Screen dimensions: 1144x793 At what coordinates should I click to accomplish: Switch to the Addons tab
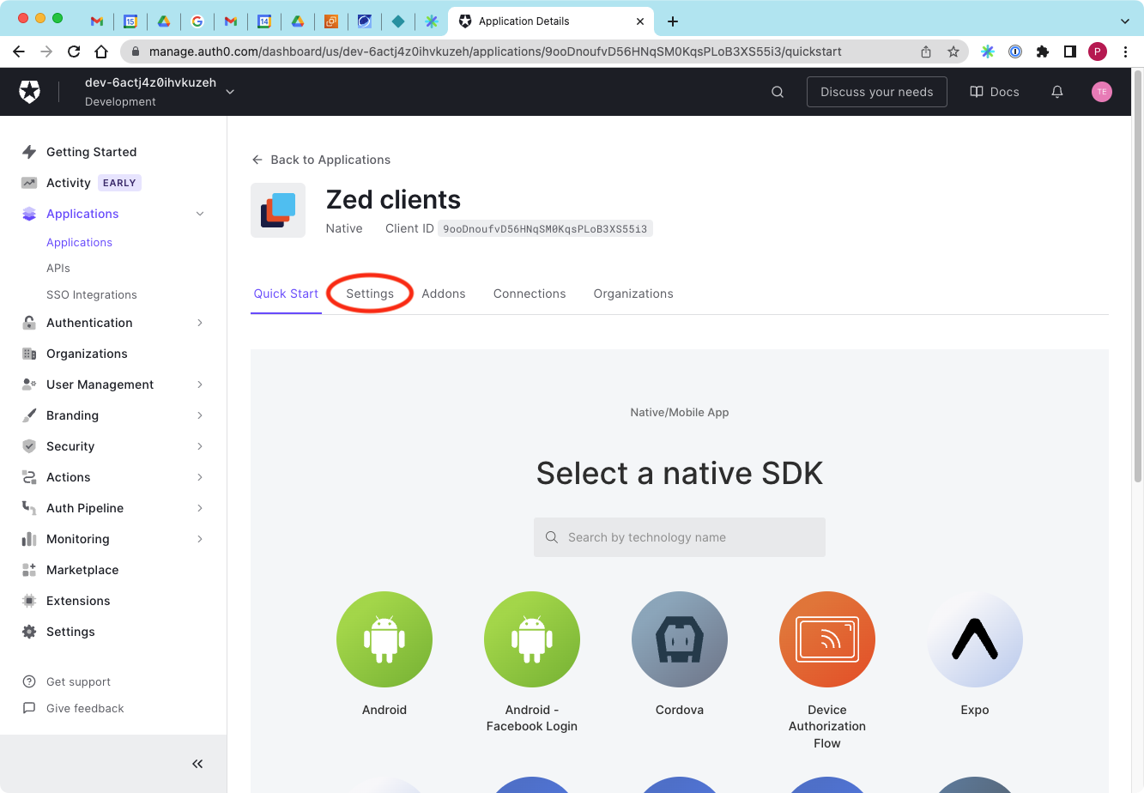click(x=444, y=294)
